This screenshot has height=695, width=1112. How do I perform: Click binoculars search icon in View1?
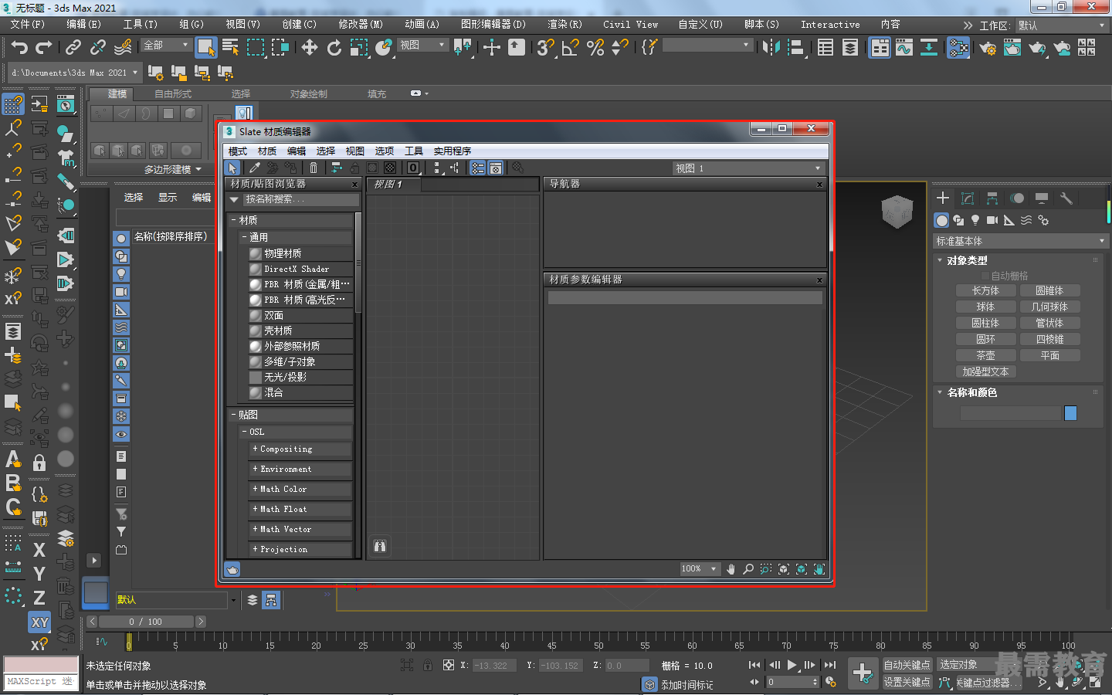coord(380,546)
